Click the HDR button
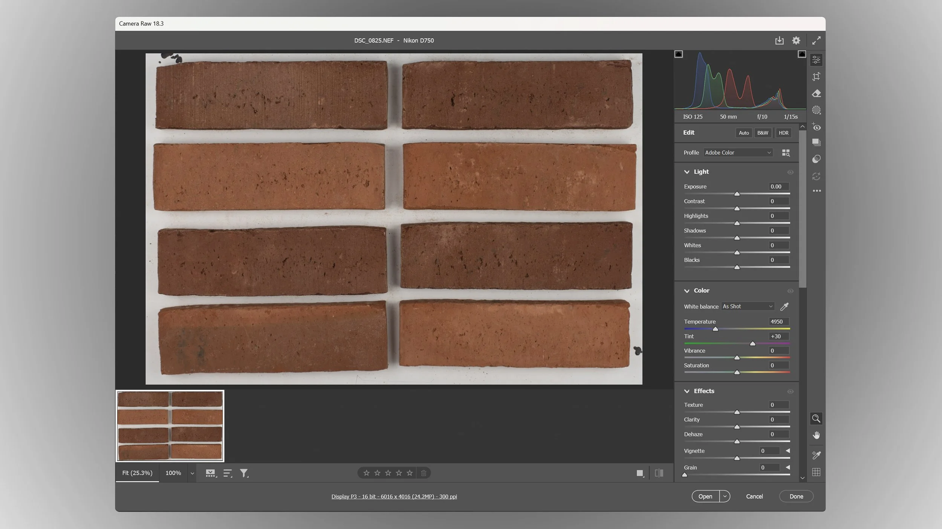The height and width of the screenshot is (529, 942). [783, 133]
